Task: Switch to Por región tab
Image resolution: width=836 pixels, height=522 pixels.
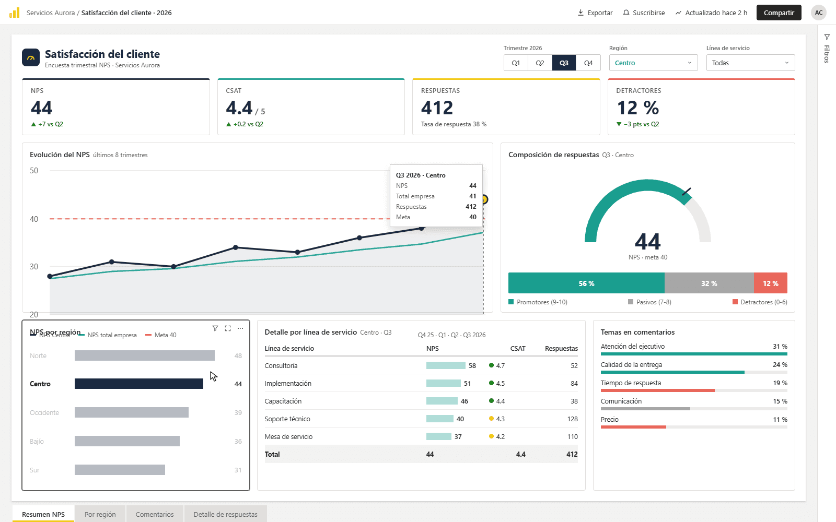Action: [100, 514]
